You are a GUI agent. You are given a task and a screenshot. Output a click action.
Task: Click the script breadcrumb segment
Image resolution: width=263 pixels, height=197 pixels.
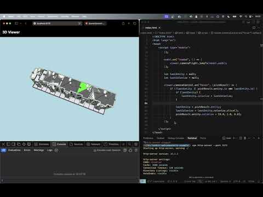click(x=203, y=33)
